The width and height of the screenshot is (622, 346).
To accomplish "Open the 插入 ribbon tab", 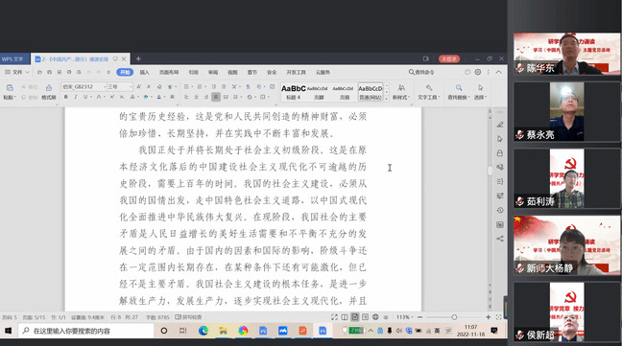I will tap(144, 73).
